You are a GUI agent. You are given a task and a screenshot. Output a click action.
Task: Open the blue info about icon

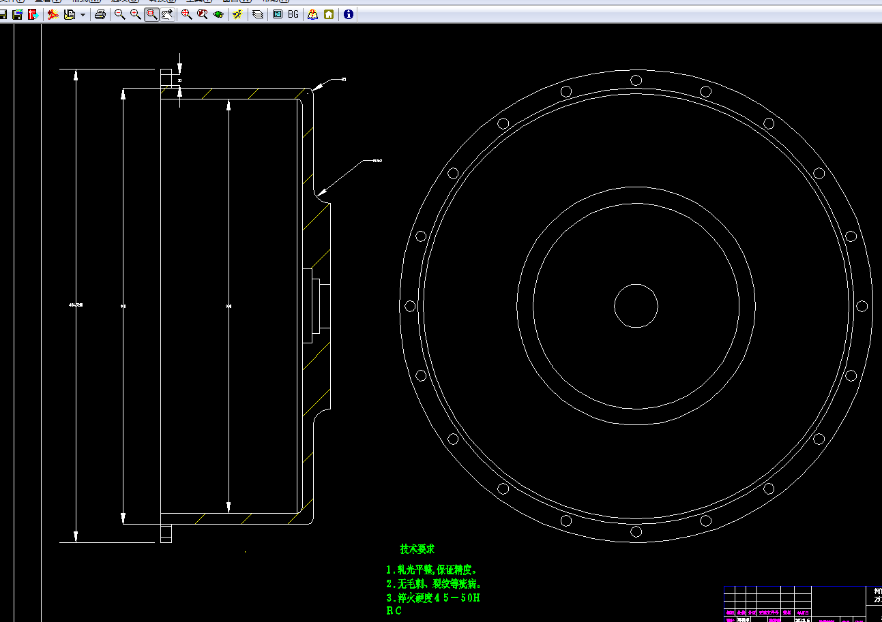click(x=349, y=14)
